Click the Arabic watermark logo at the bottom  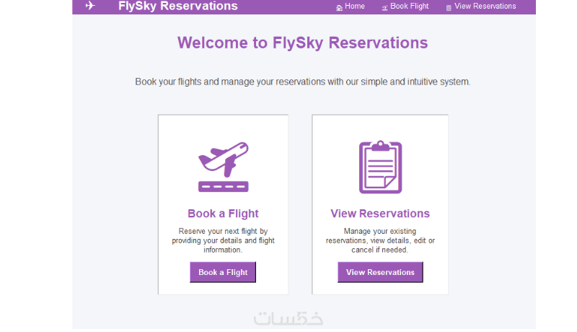[x=288, y=319]
